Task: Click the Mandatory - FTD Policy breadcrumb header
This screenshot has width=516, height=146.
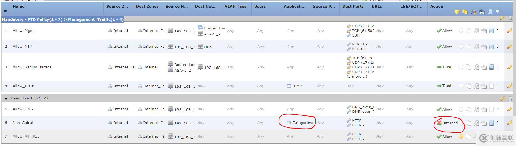Action: [62, 19]
